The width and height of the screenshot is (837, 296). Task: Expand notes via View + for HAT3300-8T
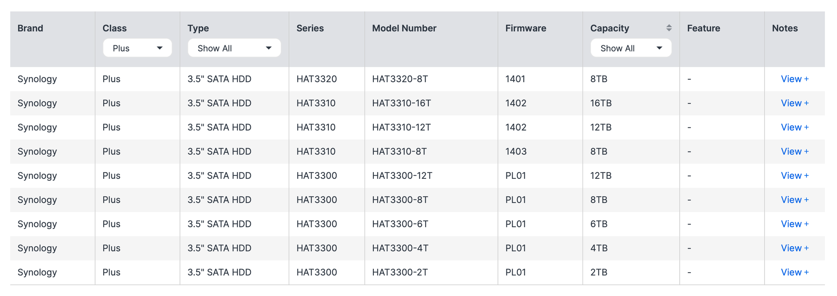click(794, 200)
